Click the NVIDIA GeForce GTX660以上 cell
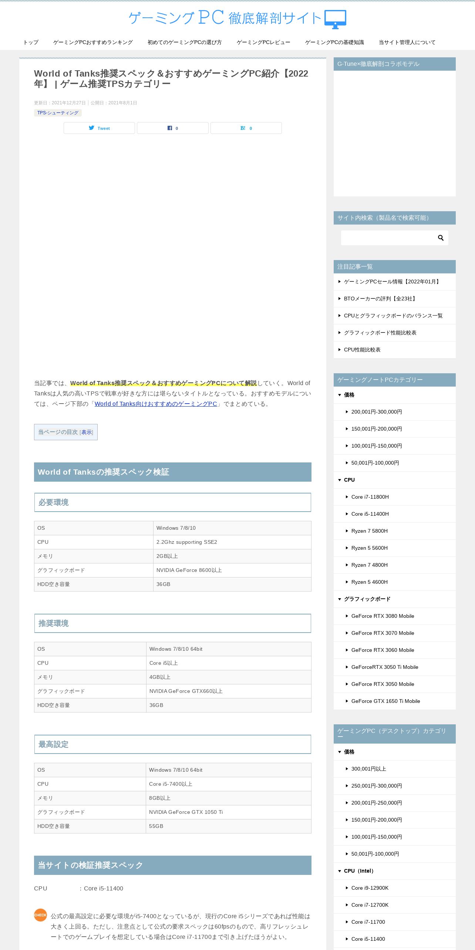Viewport: 475px width, 950px height. coord(229,691)
